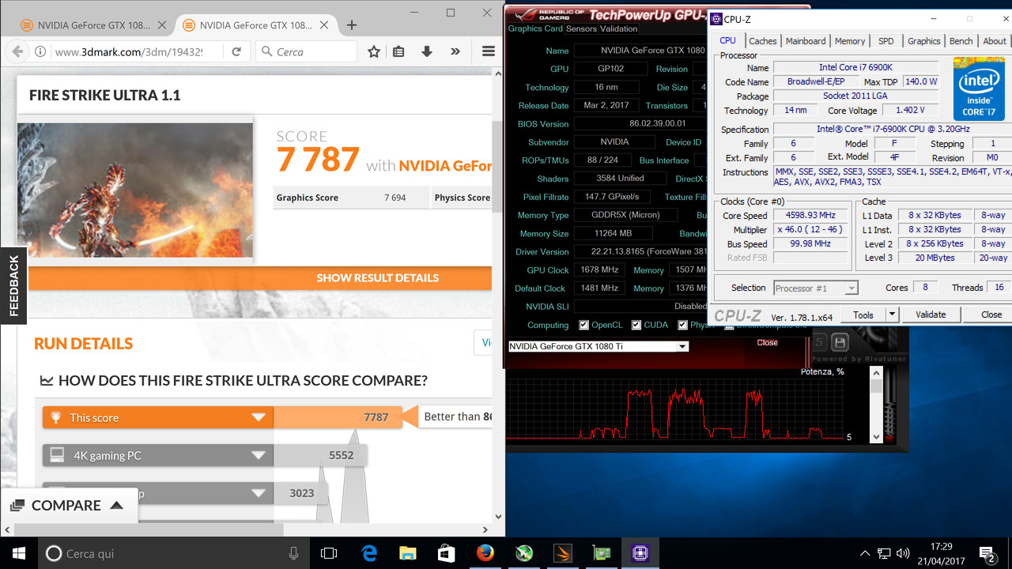Open the Tools dropdown arrow in CPU-Z

892,315
